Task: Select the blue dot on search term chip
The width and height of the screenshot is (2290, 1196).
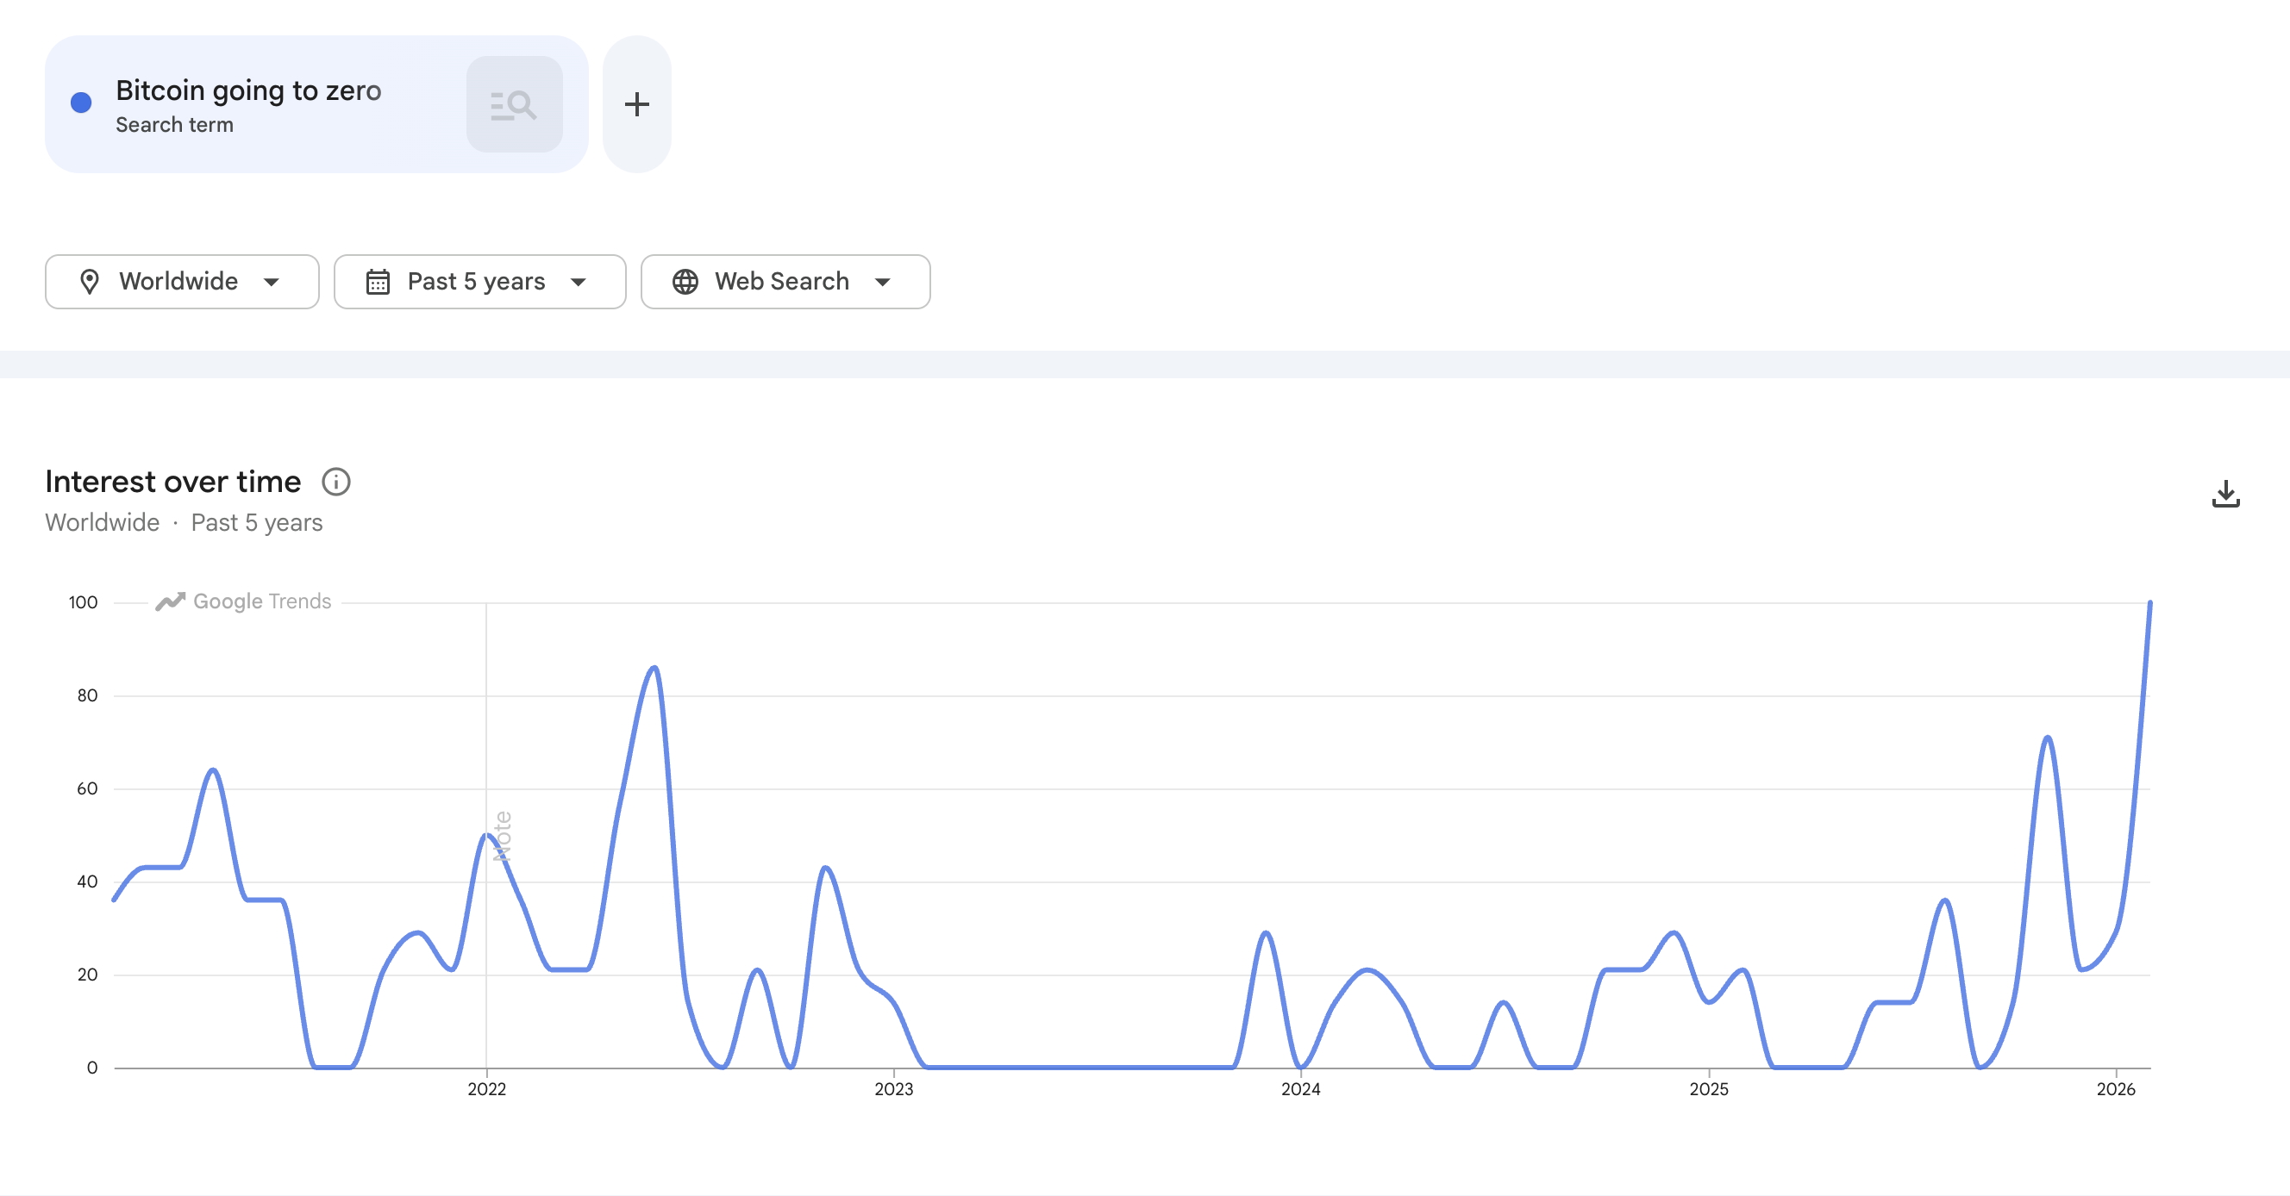Action: (81, 103)
